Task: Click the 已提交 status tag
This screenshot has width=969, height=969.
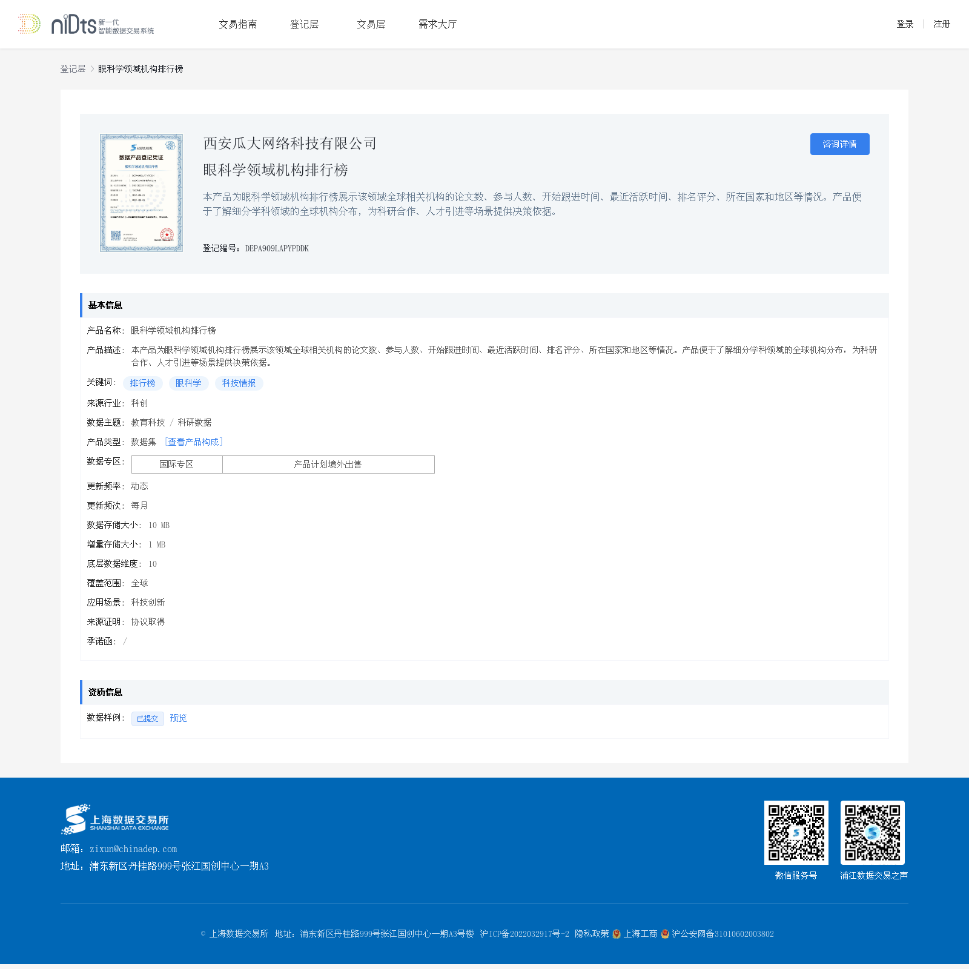Action: (x=148, y=719)
